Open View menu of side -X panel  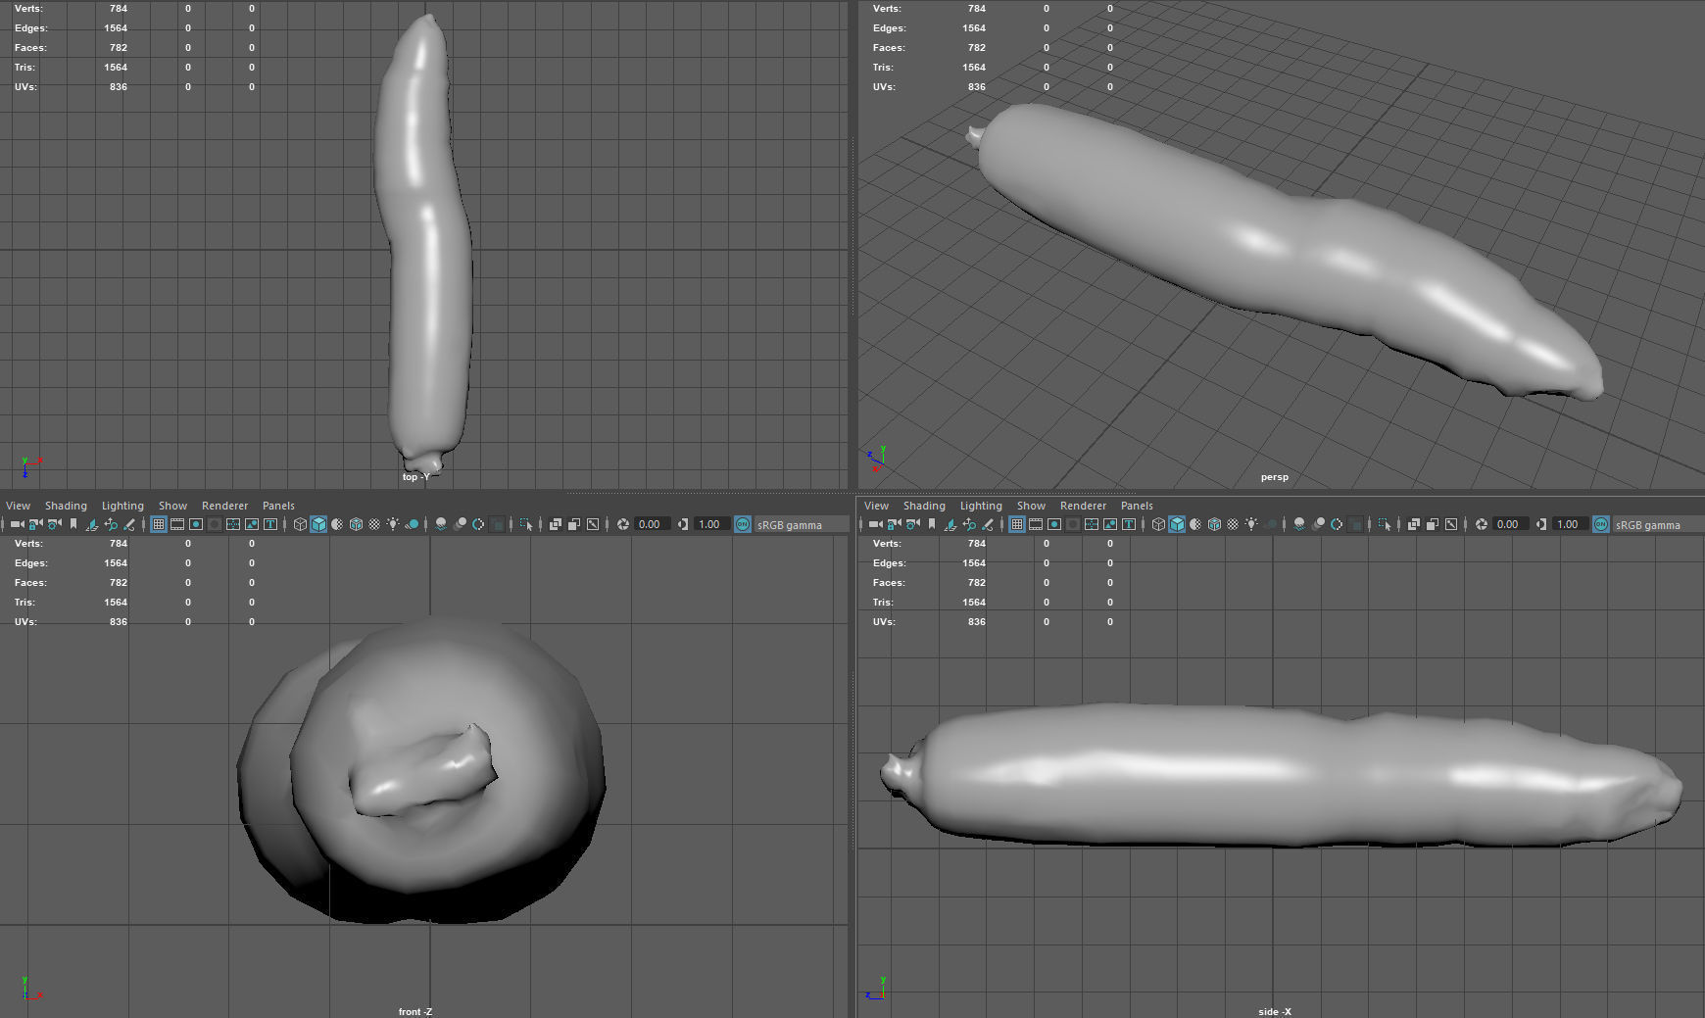(x=876, y=506)
